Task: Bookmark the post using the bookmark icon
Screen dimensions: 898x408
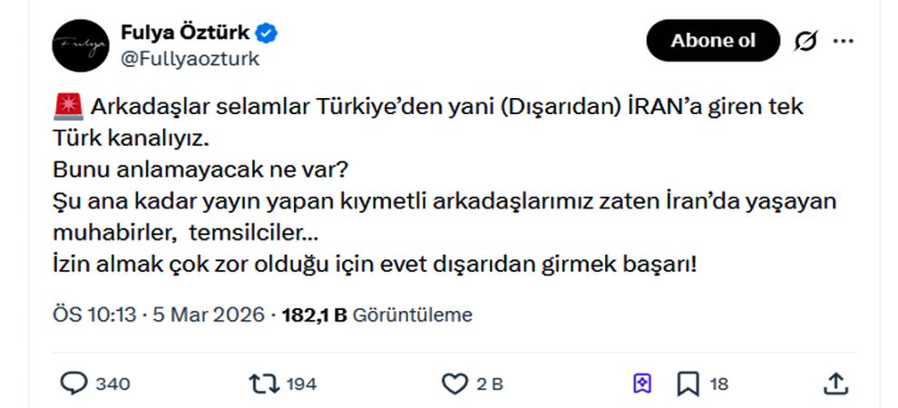Action: pyautogui.click(x=688, y=384)
